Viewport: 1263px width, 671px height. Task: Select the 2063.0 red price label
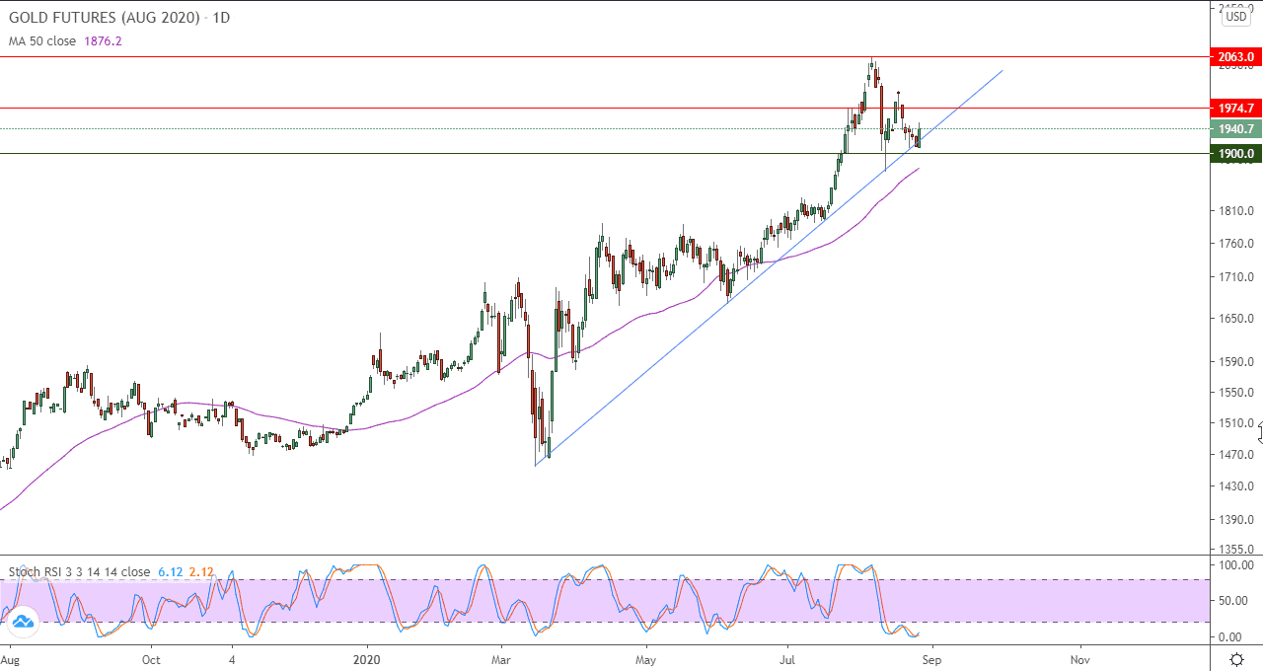coord(1235,57)
